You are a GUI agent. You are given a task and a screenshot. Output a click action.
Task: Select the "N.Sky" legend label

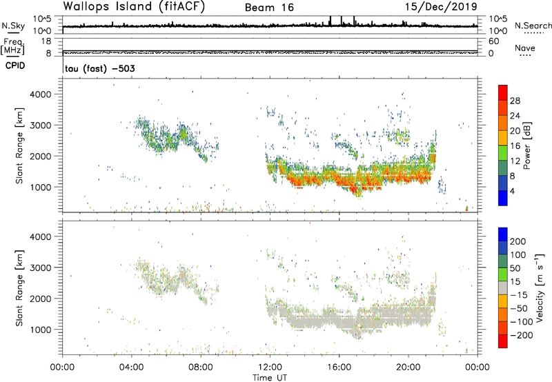pos(13,26)
